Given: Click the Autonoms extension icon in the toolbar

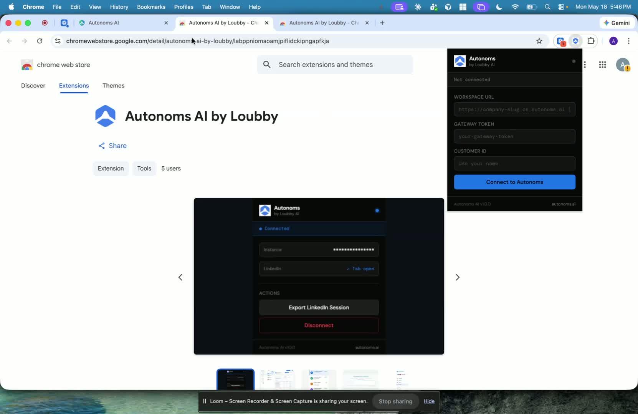Looking at the screenshot, I should point(575,41).
